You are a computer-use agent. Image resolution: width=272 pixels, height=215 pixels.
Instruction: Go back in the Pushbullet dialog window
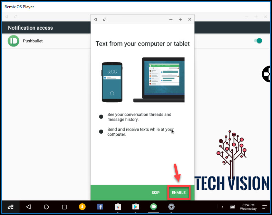tap(95, 19)
